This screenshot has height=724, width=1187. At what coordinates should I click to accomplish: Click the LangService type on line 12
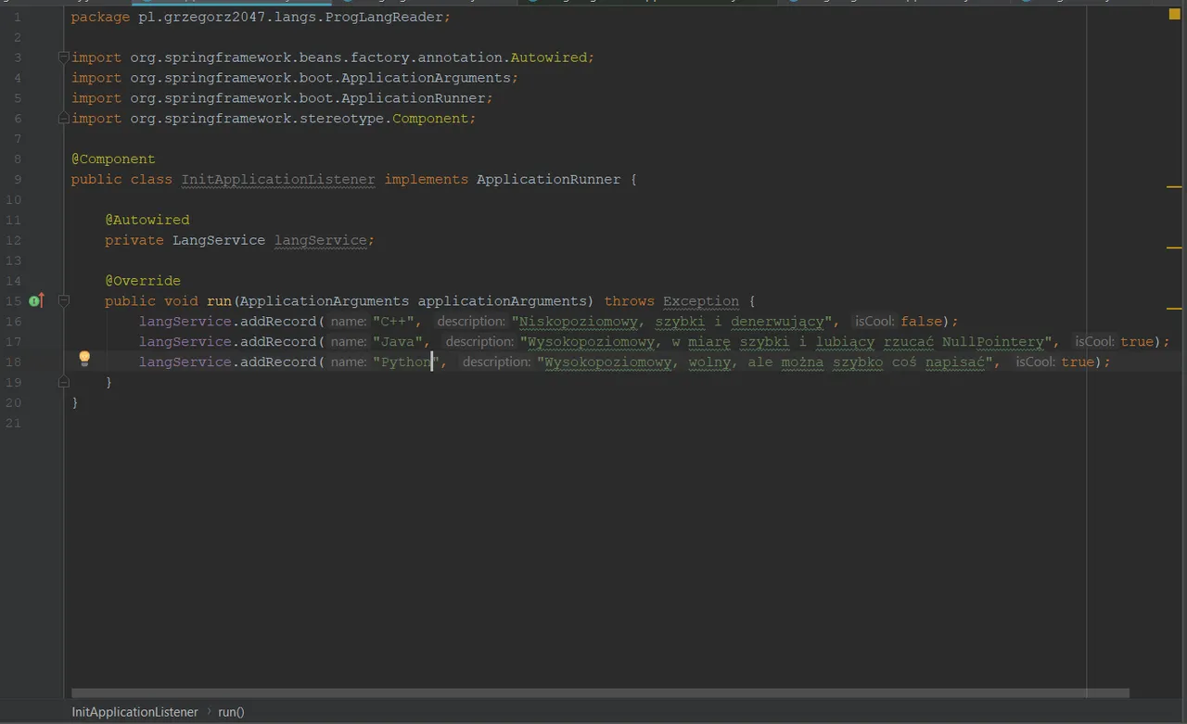(x=219, y=240)
